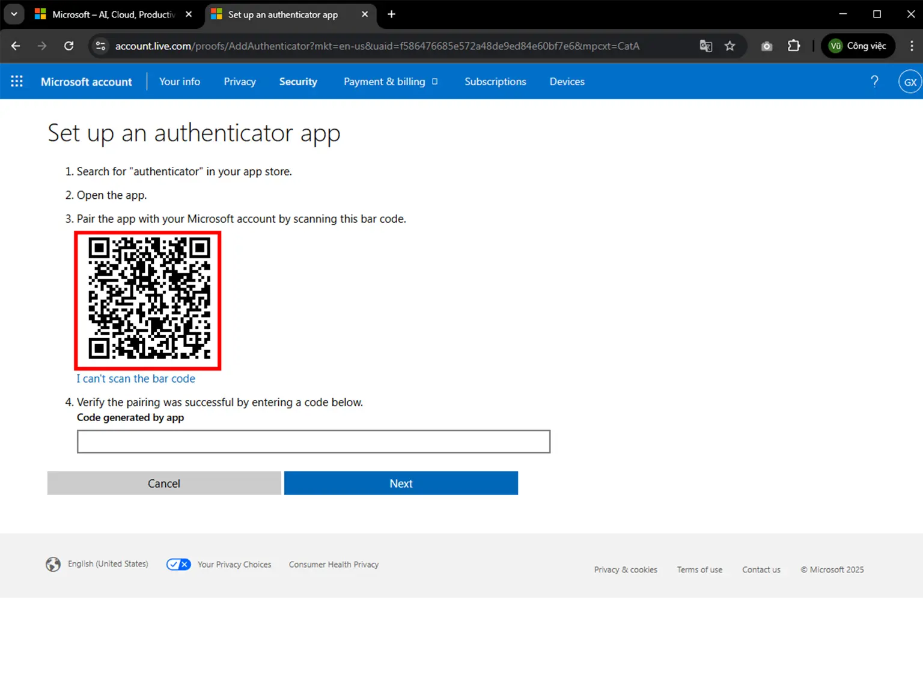This screenshot has width=923, height=692.
Task: Open the browser extensions puzzle icon
Action: (794, 46)
